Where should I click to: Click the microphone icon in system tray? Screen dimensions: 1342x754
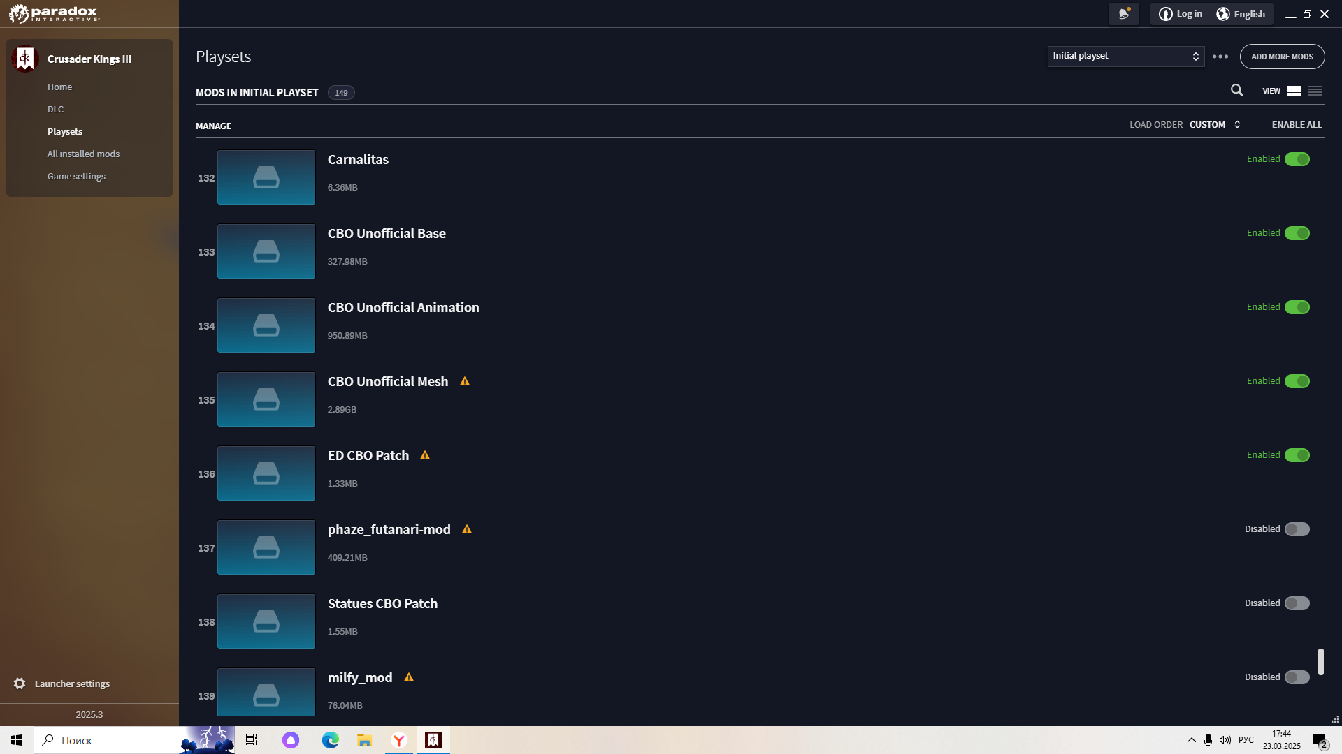tap(1208, 740)
